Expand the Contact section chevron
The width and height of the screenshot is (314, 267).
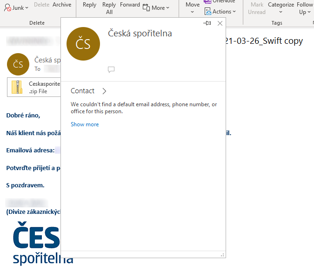(104, 91)
